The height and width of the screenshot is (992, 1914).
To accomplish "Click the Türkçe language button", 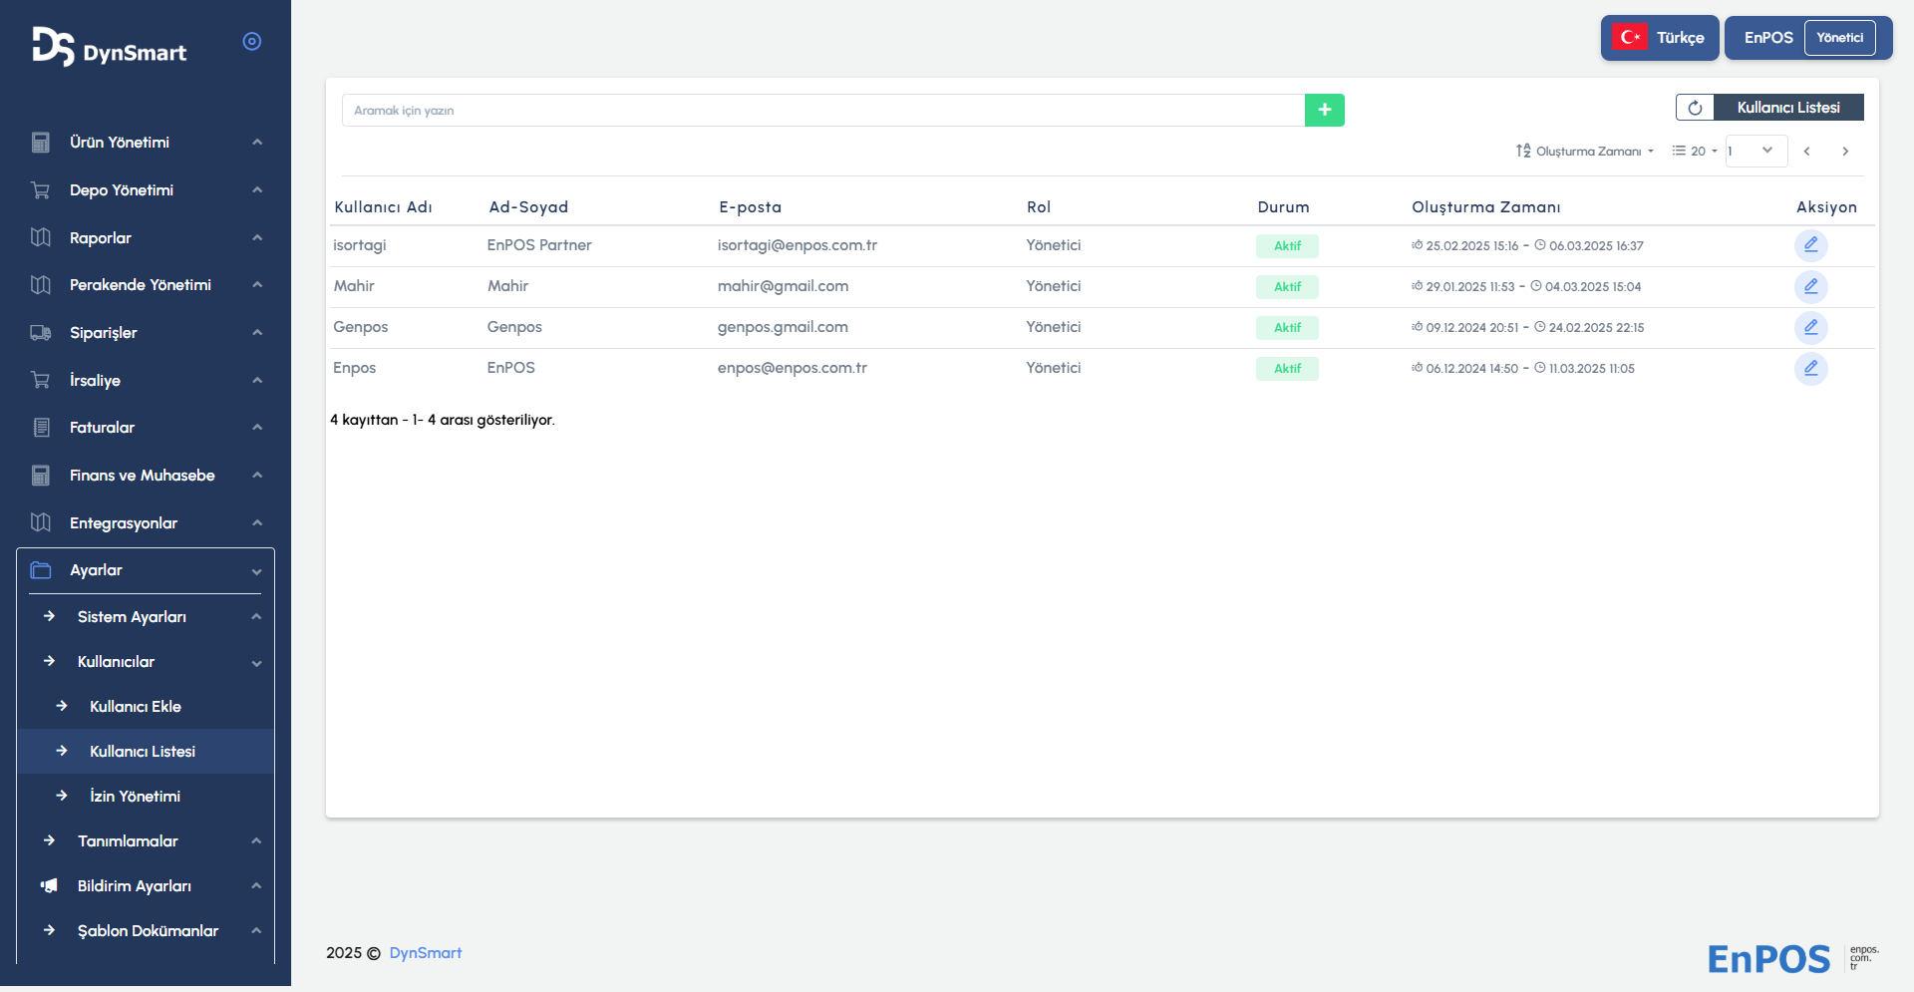I will tap(1659, 38).
